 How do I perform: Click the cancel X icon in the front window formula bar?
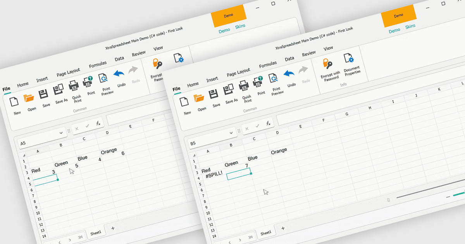click(x=246, y=129)
